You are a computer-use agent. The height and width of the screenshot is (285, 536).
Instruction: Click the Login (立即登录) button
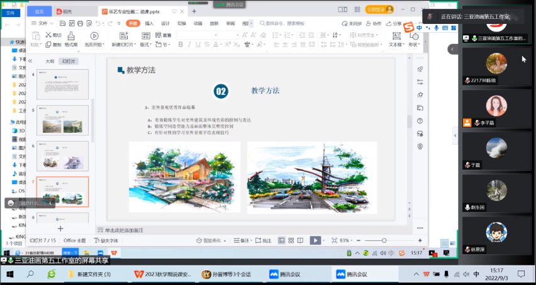click(379, 9)
